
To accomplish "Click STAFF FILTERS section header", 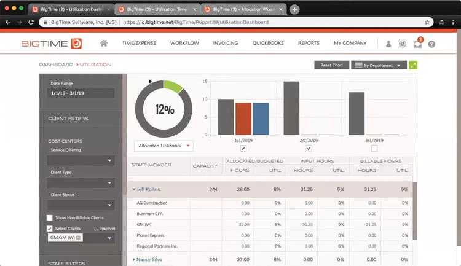I will [67, 264].
